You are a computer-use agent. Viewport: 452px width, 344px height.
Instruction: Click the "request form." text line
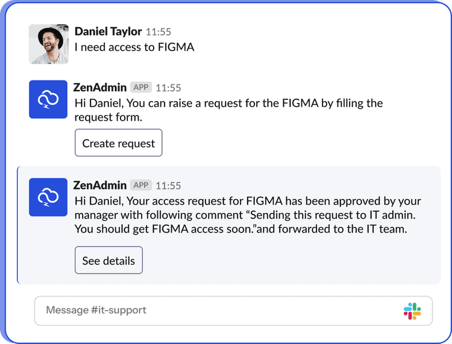pyautogui.click(x=108, y=117)
